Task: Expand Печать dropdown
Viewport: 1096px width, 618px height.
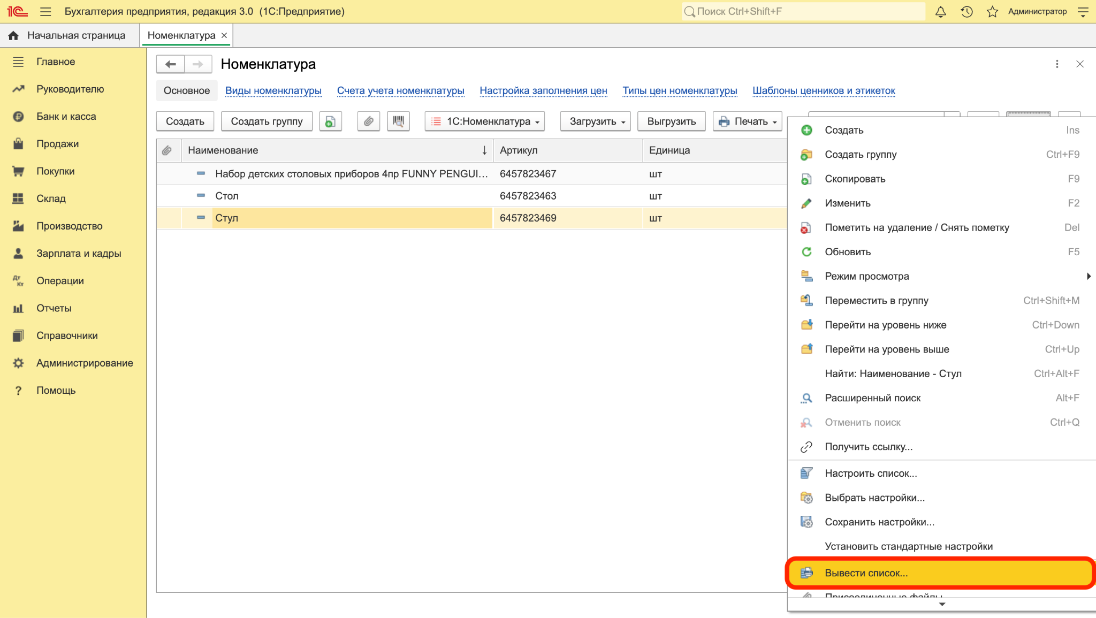Action: (747, 121)
